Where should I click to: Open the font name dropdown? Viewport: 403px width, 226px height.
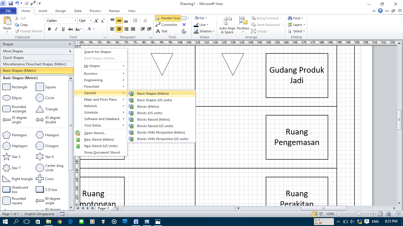[75, 21]
